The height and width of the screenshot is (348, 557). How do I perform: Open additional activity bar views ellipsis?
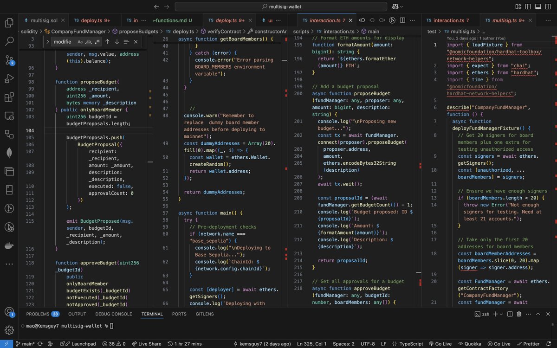point(9,264)
